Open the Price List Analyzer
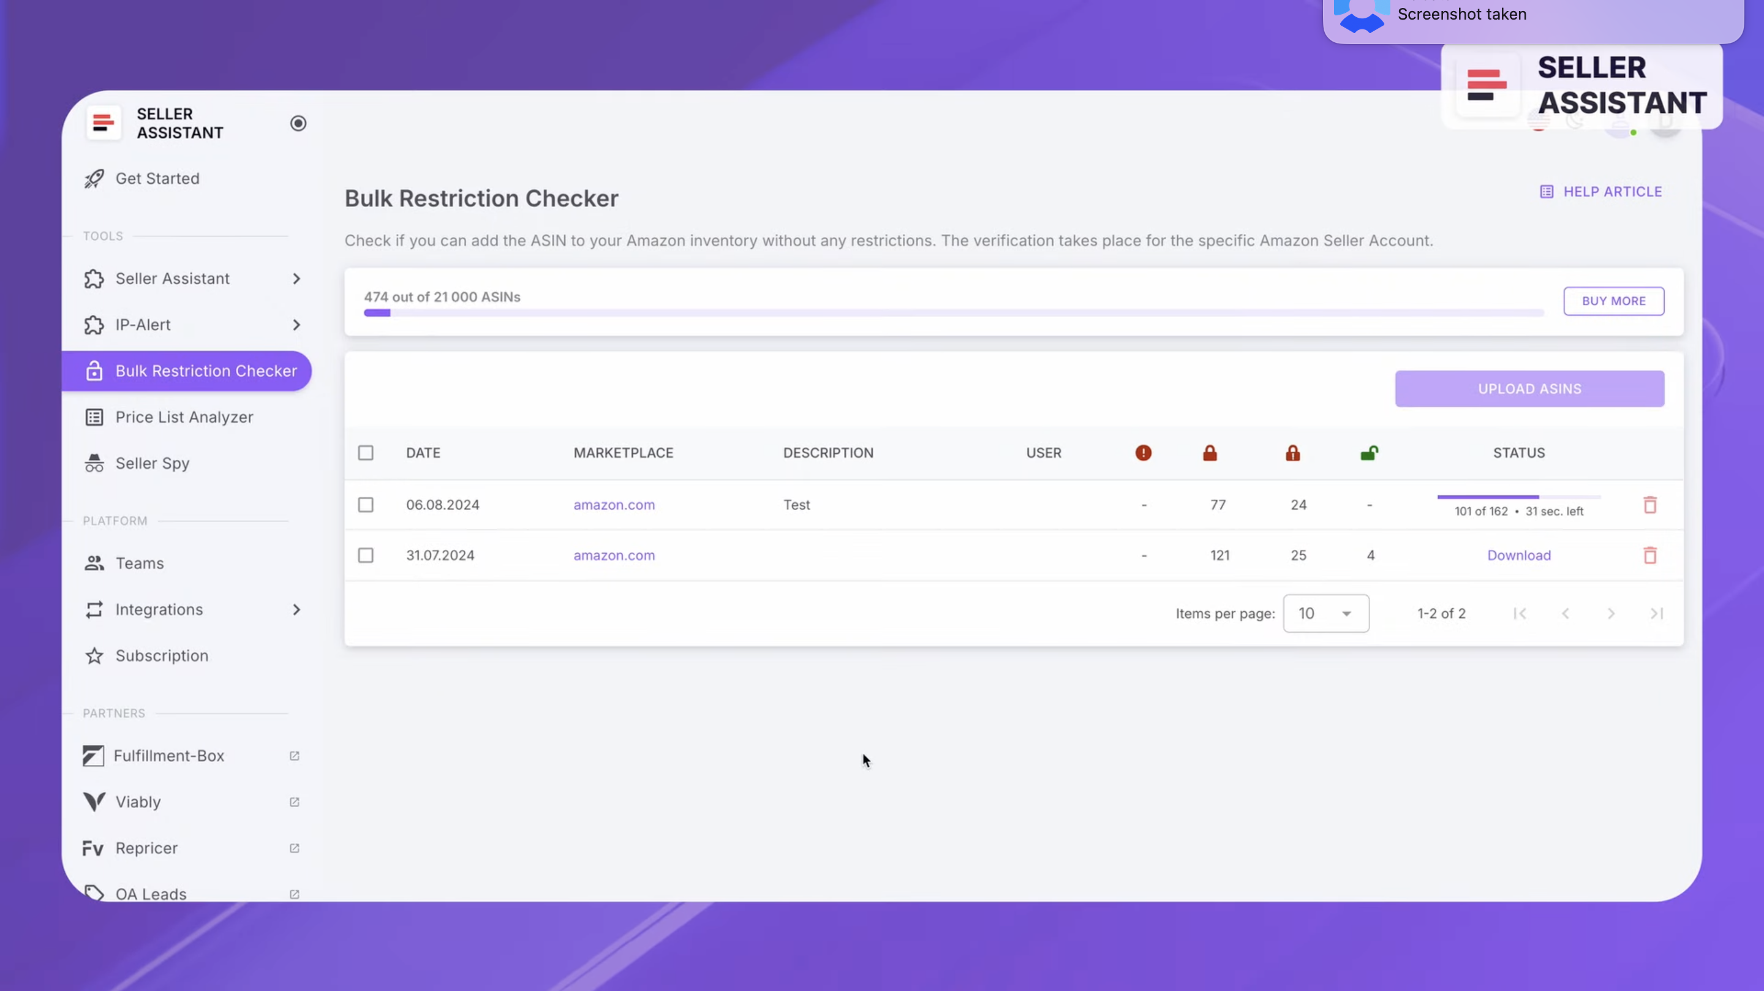1764x991 pixels. point(184,416)
